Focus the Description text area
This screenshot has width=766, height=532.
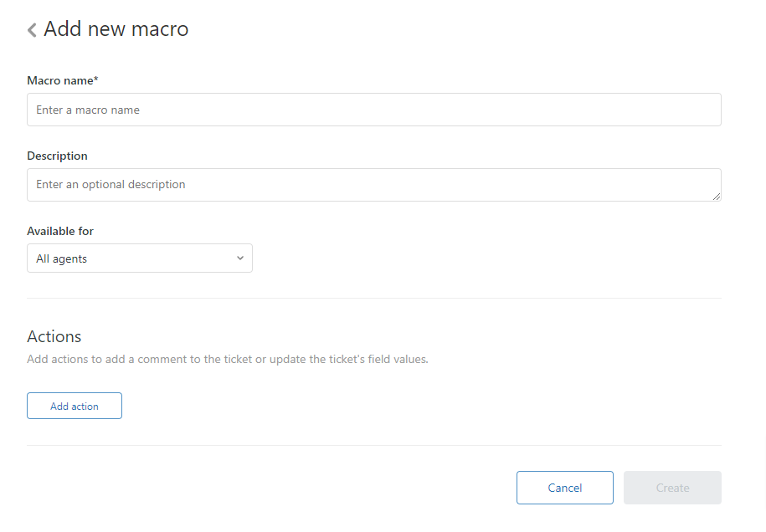(373, 185)
